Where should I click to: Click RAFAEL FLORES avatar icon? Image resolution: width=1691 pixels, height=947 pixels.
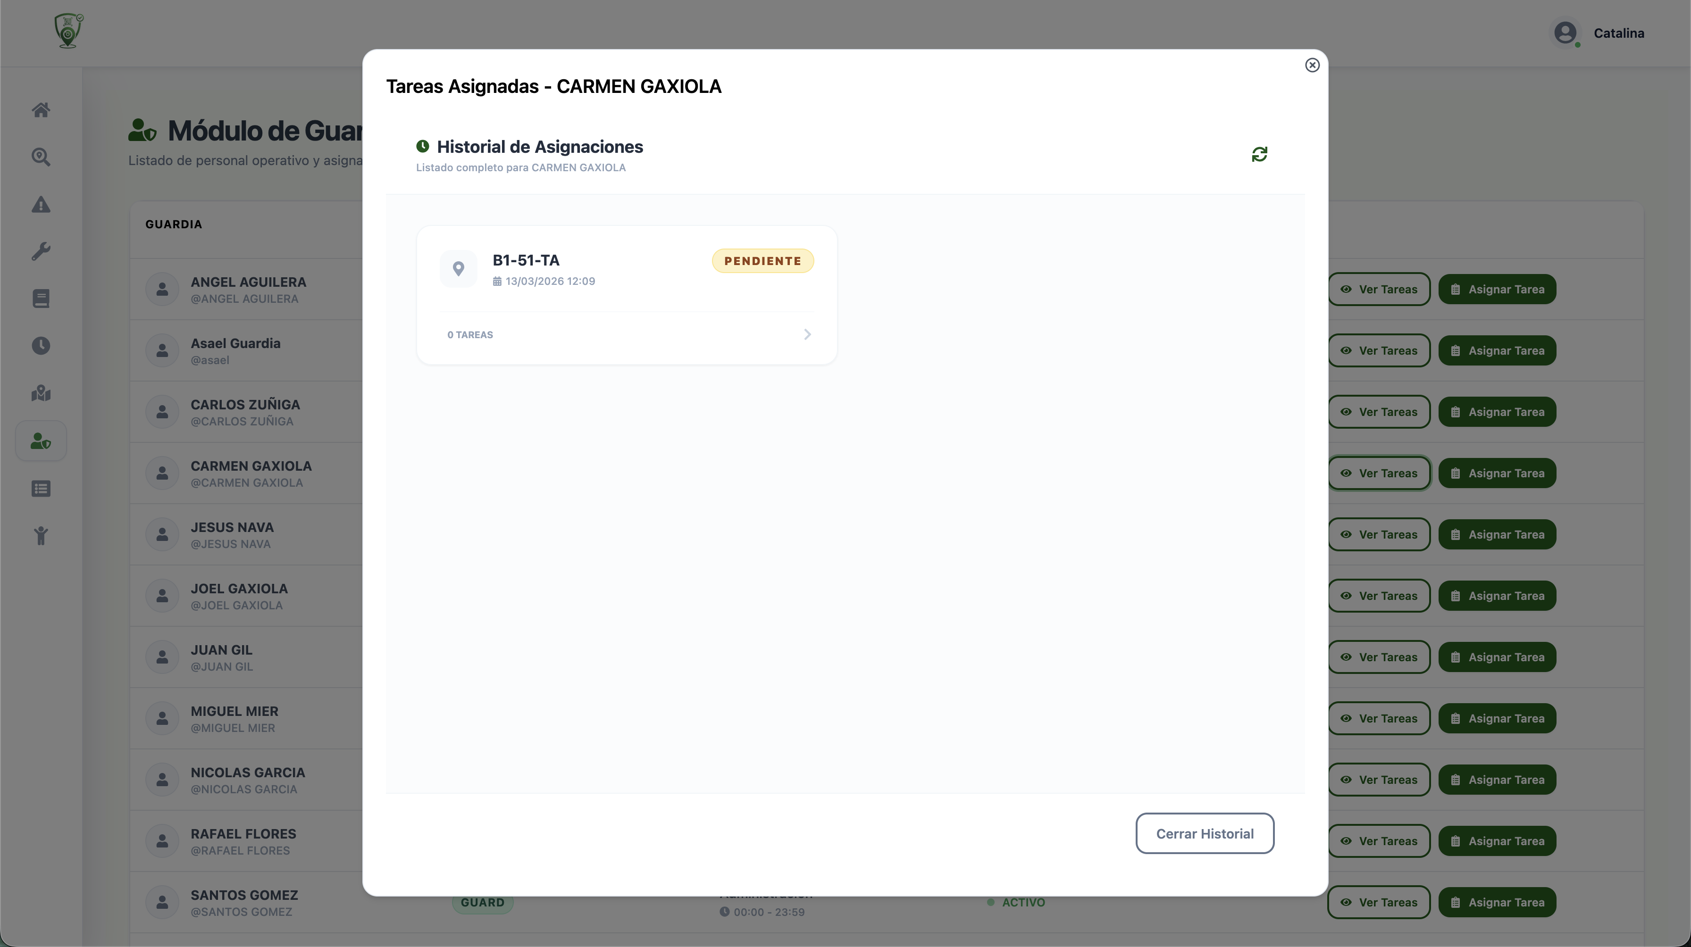162,841
